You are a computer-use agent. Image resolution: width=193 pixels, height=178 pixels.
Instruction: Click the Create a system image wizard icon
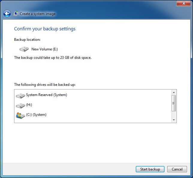pyautogui.click(x=16, y=14)
